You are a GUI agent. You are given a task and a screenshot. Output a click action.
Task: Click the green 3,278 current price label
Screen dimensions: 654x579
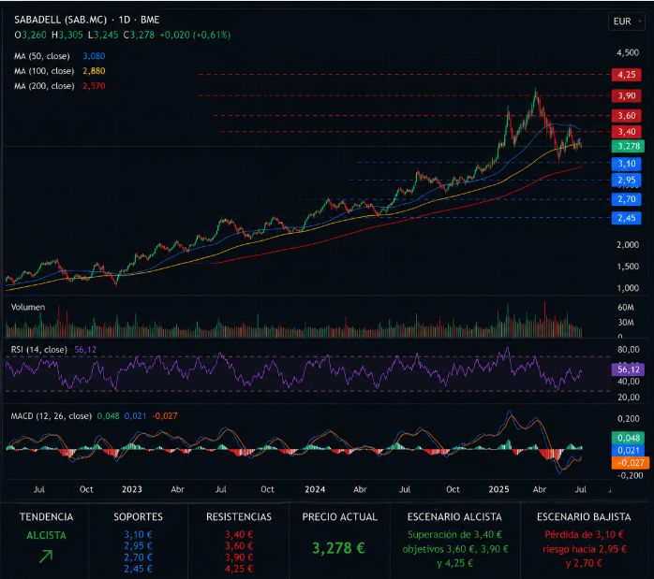[628, 146]
